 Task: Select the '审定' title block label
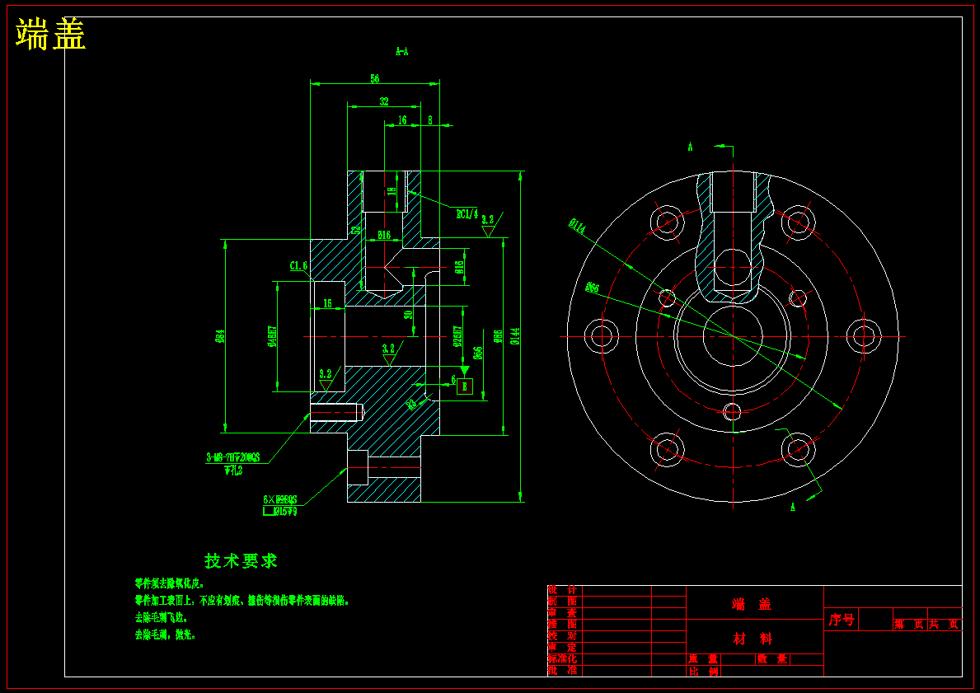pos(562,648)
